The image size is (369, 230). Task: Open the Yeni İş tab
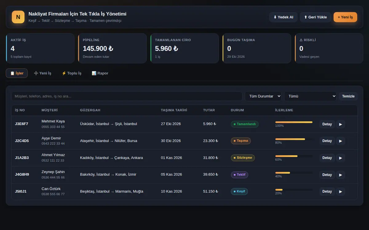pyautogui.click(x=42, y=73)
